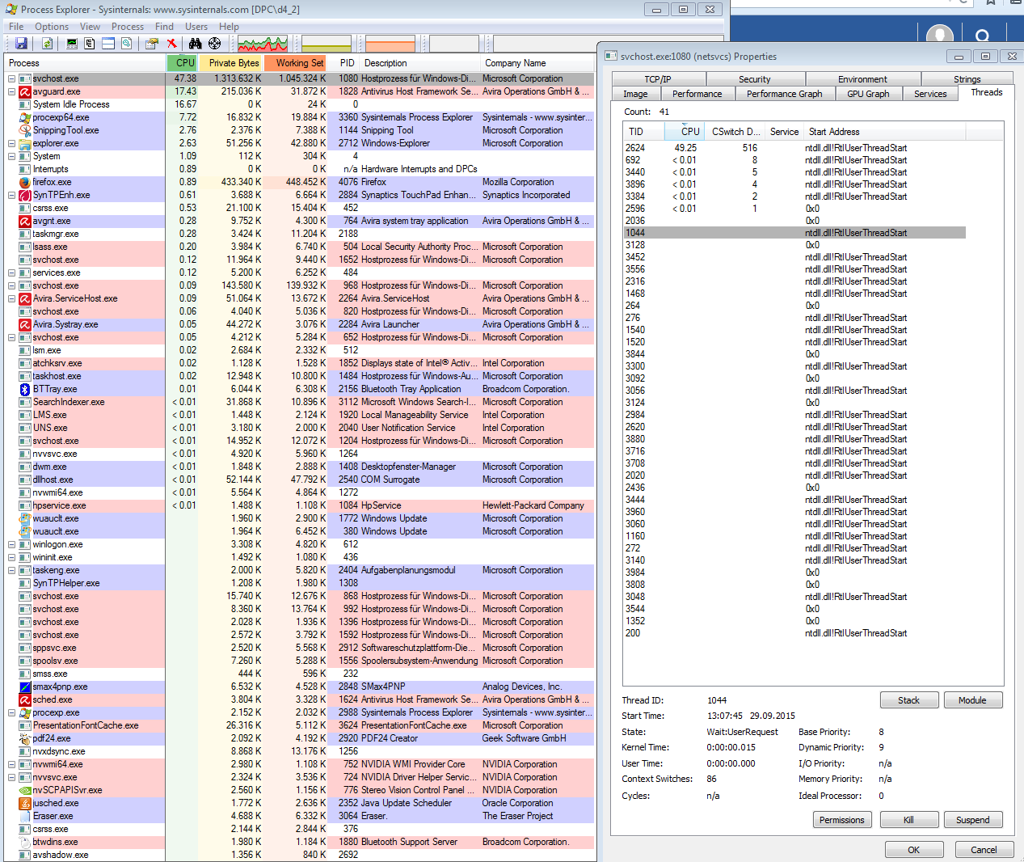Collapse the wininit.exe tree node
This screenshot has height=862, width=1024.
point(12,557)
